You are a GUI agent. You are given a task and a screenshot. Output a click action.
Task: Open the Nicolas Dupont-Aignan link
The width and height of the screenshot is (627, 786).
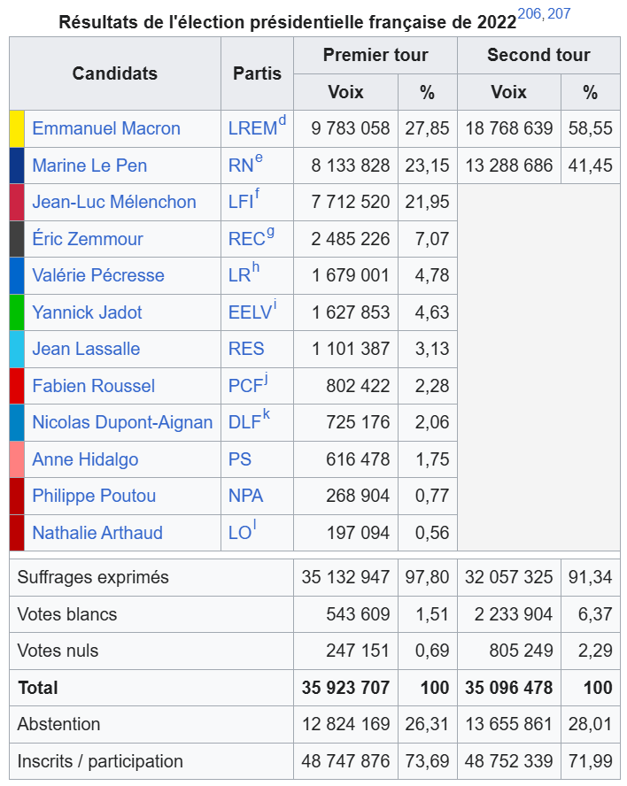122,422
